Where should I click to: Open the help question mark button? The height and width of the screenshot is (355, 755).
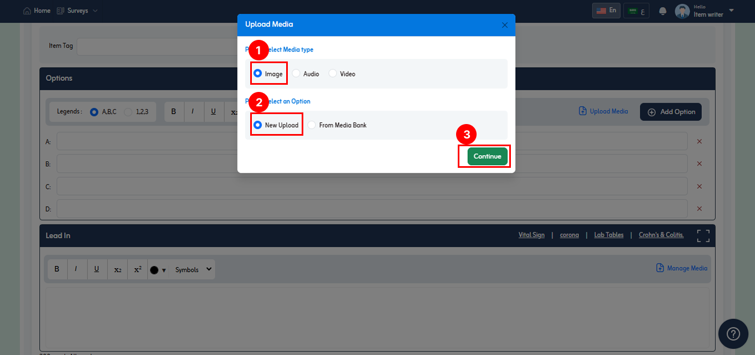733,333
